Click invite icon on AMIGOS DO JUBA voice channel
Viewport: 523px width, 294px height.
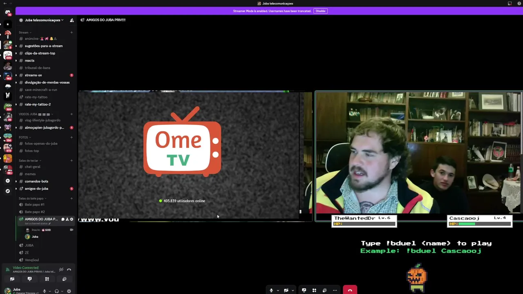(67, 219)
